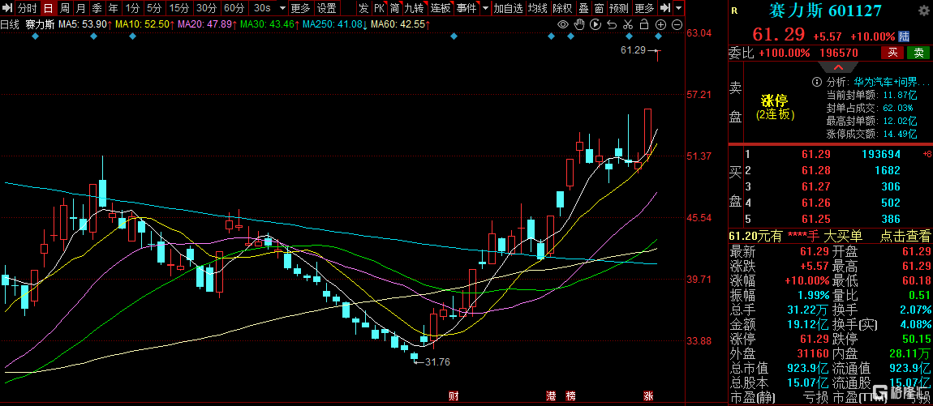Click the 港 marker on bottom axis

[x=552, y=396]
